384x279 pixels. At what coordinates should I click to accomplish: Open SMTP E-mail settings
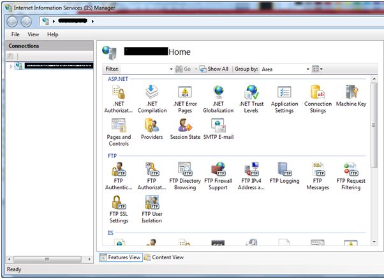point(218,129)
